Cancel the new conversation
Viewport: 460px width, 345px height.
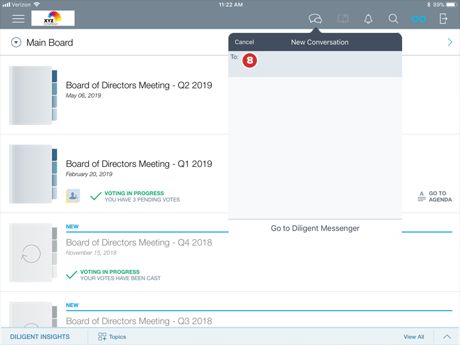[244, 42]
